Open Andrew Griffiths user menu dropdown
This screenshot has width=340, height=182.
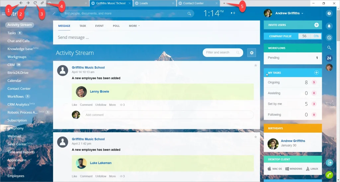pos(289,13)
